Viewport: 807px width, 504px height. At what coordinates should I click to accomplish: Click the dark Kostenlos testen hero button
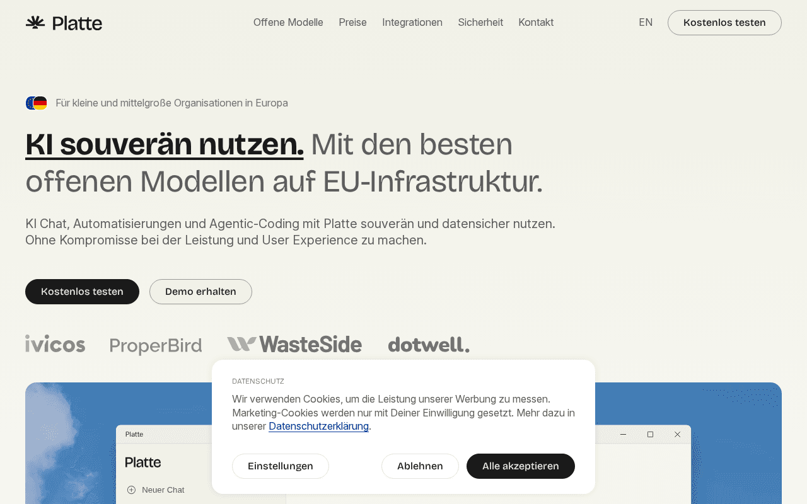pos(82,292)
